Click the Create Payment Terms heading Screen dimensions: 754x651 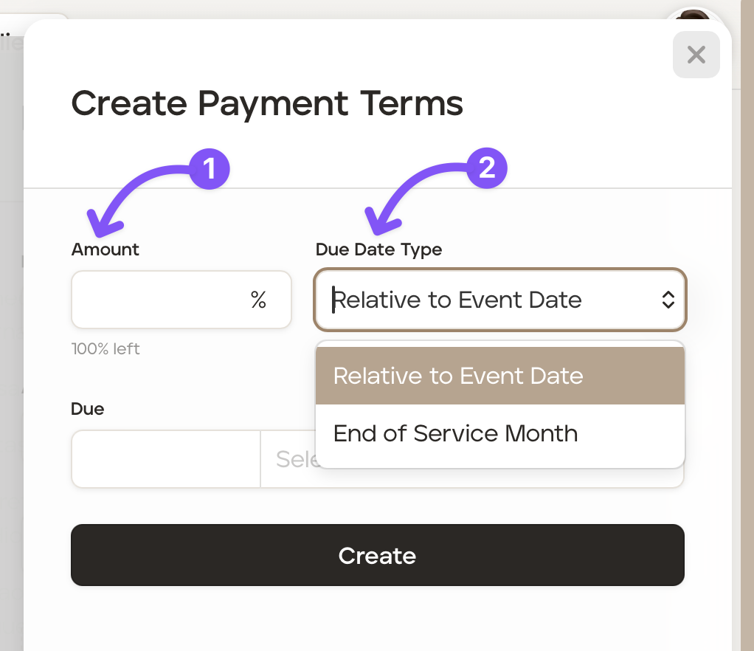pyautogui.click(x=267, y=103)
